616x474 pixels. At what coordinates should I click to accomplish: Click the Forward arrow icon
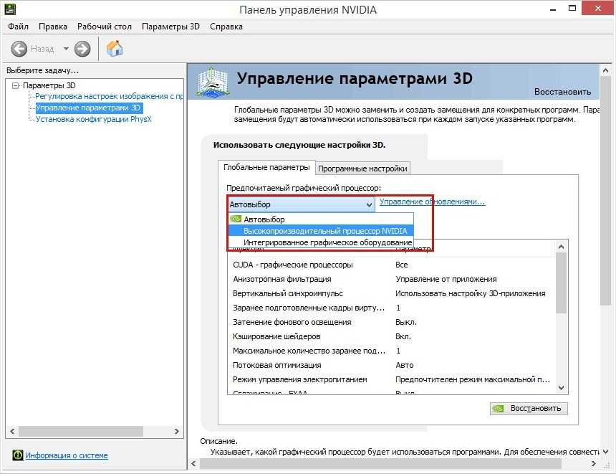tap(82, 49)
